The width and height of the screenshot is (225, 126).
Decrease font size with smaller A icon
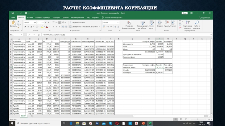click(x=48, y=23)
